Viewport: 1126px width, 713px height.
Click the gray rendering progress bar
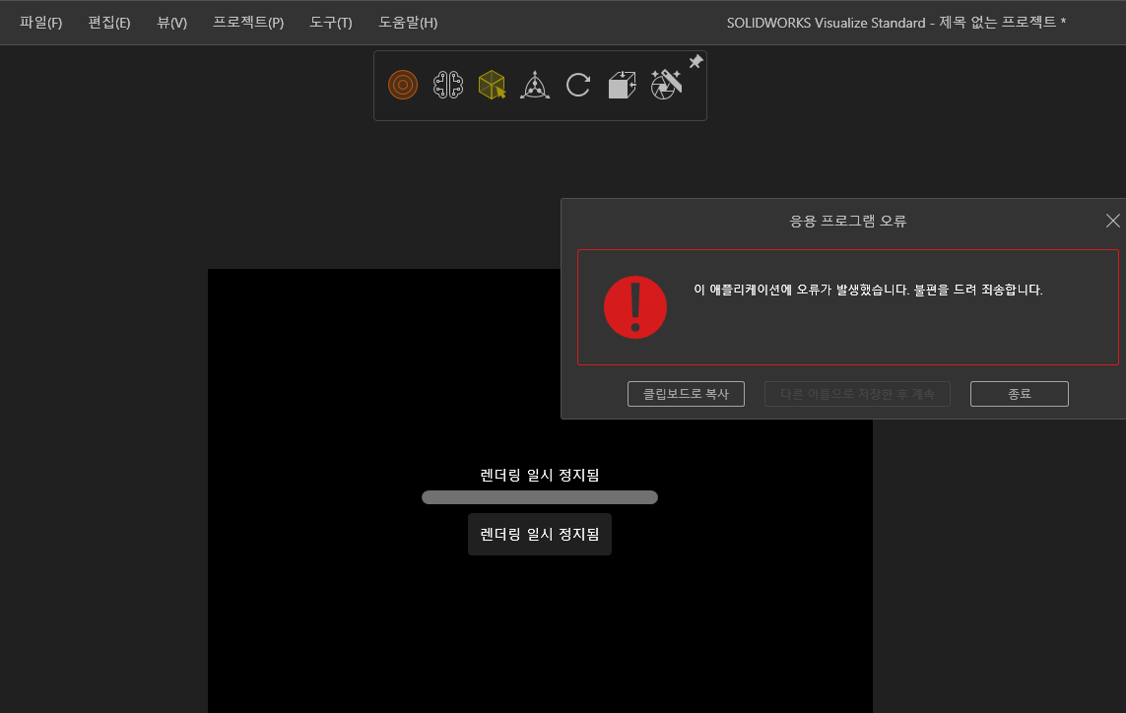(x=540, y=497)
